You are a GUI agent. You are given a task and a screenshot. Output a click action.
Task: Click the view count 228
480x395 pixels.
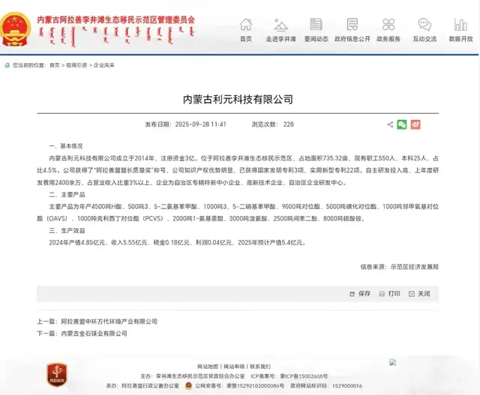(x=288, y=124)
